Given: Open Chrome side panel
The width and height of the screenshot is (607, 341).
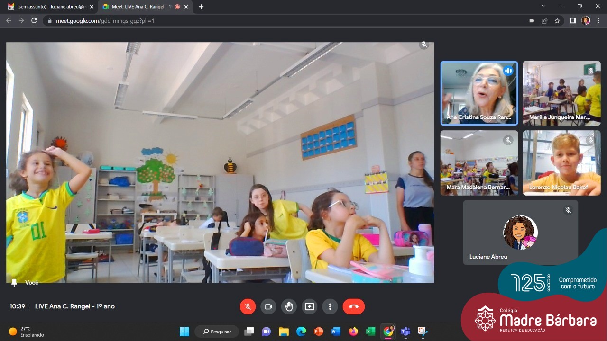Looking at the screenshot, I should [x=573, y=21].
